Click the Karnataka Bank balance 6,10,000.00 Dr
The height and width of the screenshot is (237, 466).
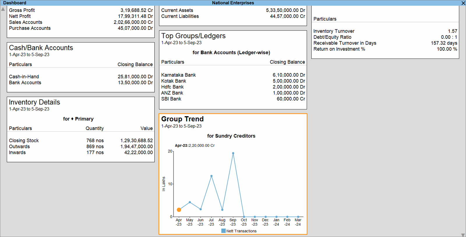click(289, 75)
